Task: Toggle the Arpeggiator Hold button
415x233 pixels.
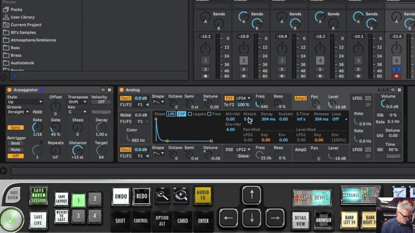Action: [37, 112]
